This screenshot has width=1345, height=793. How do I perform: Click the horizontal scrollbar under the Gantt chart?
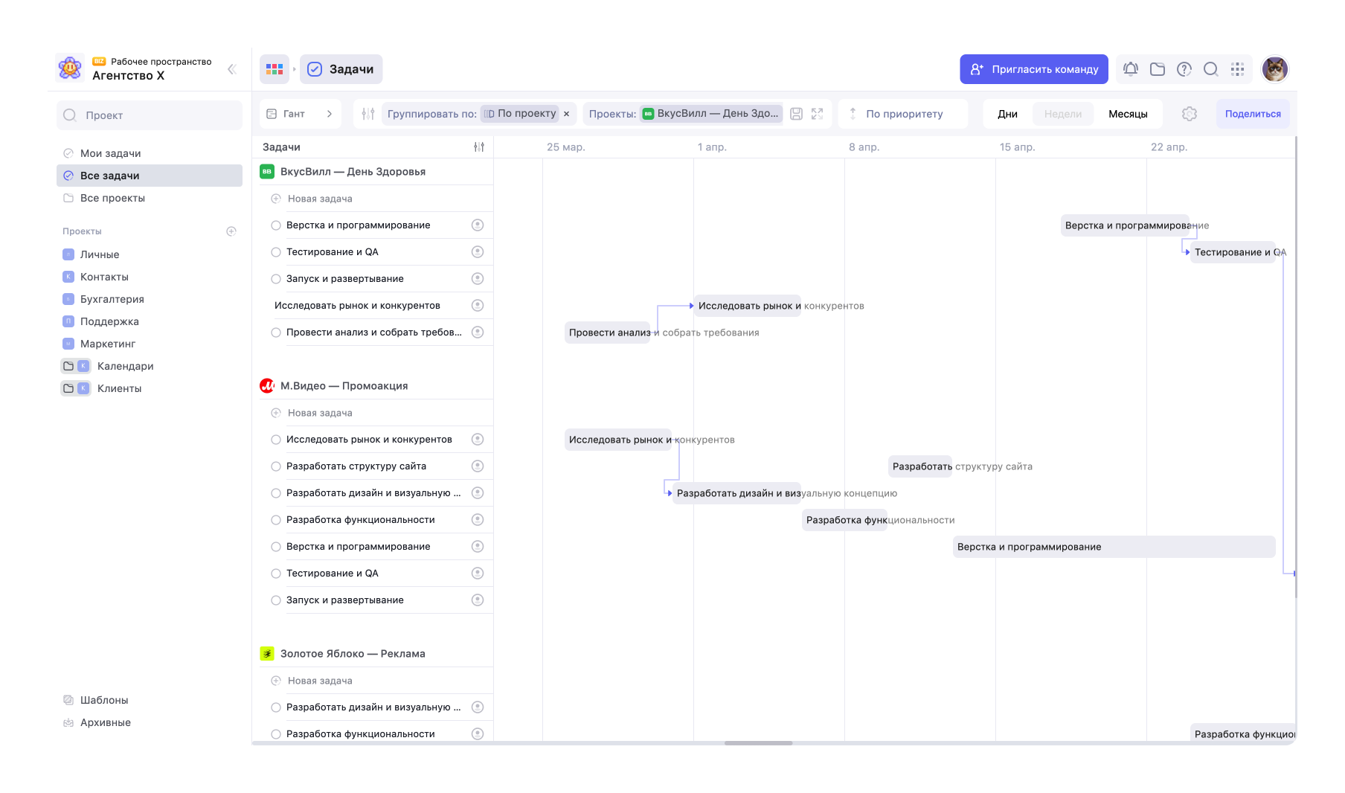[758, 742]
